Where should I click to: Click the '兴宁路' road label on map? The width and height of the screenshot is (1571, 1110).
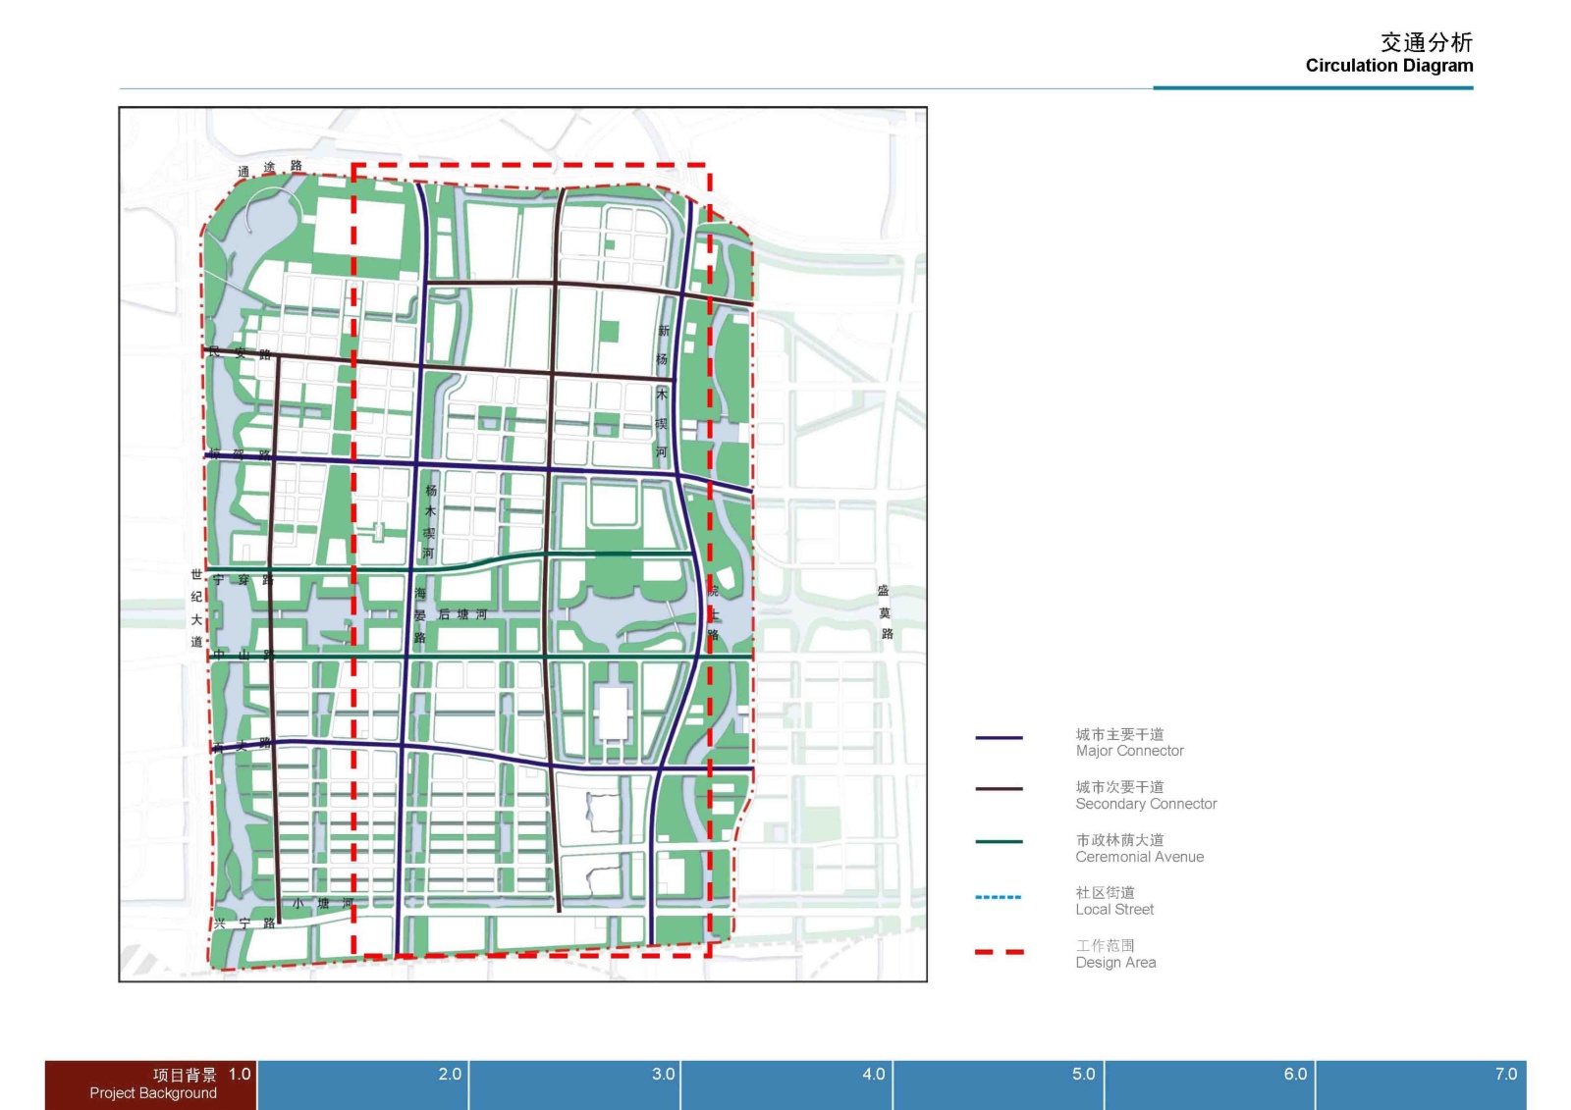click(x=244, y=924)
